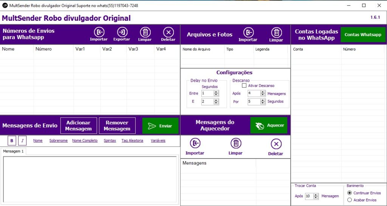The image size is (387, 206).
Task: Clear the Arquivos e Fotos list
Action: coord(276,35)
